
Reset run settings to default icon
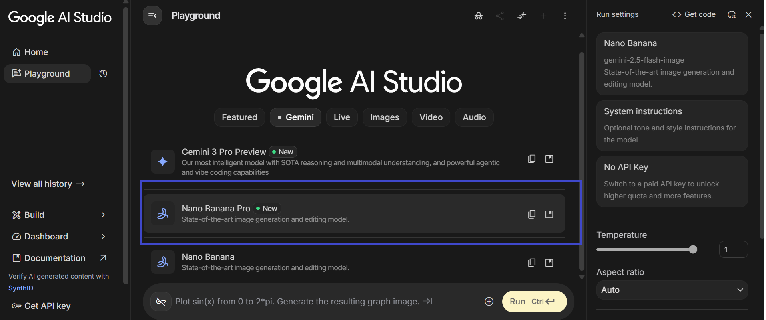click(731, 15)
